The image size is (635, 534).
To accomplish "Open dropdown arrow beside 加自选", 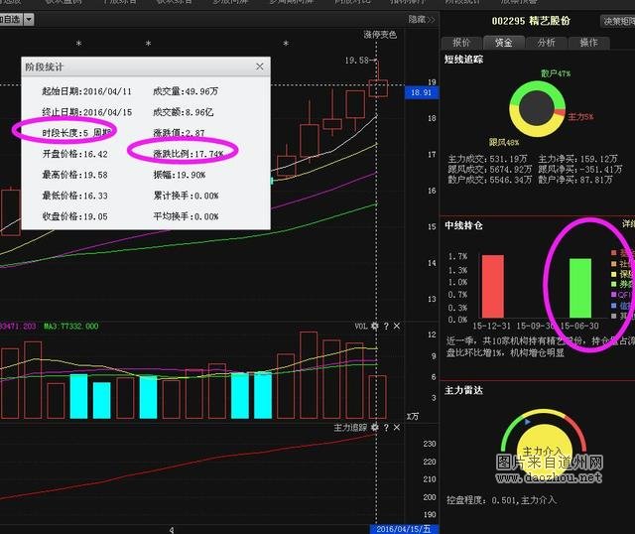I will (x=28, y=19).
